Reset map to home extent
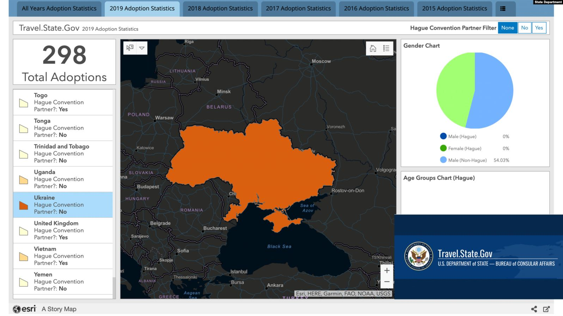The height and width of the screenshot is (316, 563). (373, 48)
